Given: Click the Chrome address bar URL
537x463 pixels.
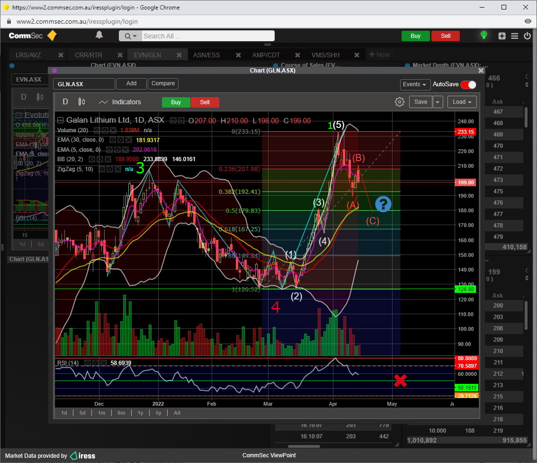Looking at the screenshot, I should point(77,21).
